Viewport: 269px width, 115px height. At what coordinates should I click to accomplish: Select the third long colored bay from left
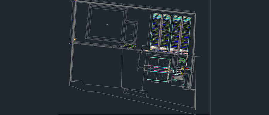tap(176, 33)
